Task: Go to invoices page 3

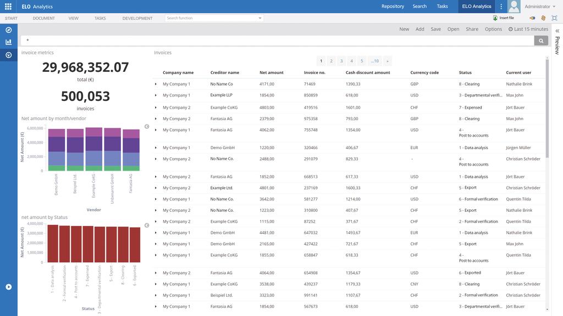Action: pos(341,61)
